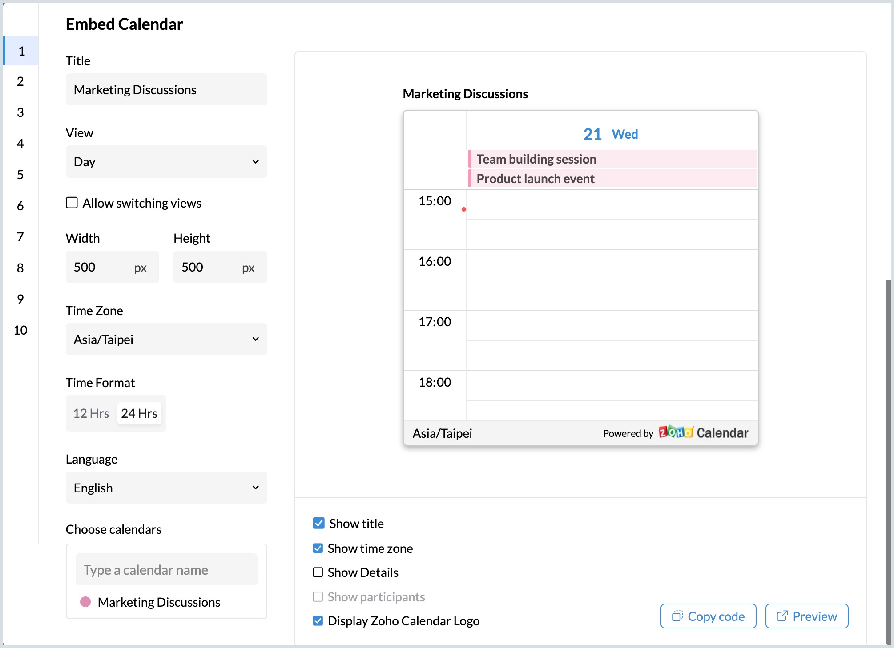Select sidebar item 9
This screenshot has height=648, width=894.
21,299
